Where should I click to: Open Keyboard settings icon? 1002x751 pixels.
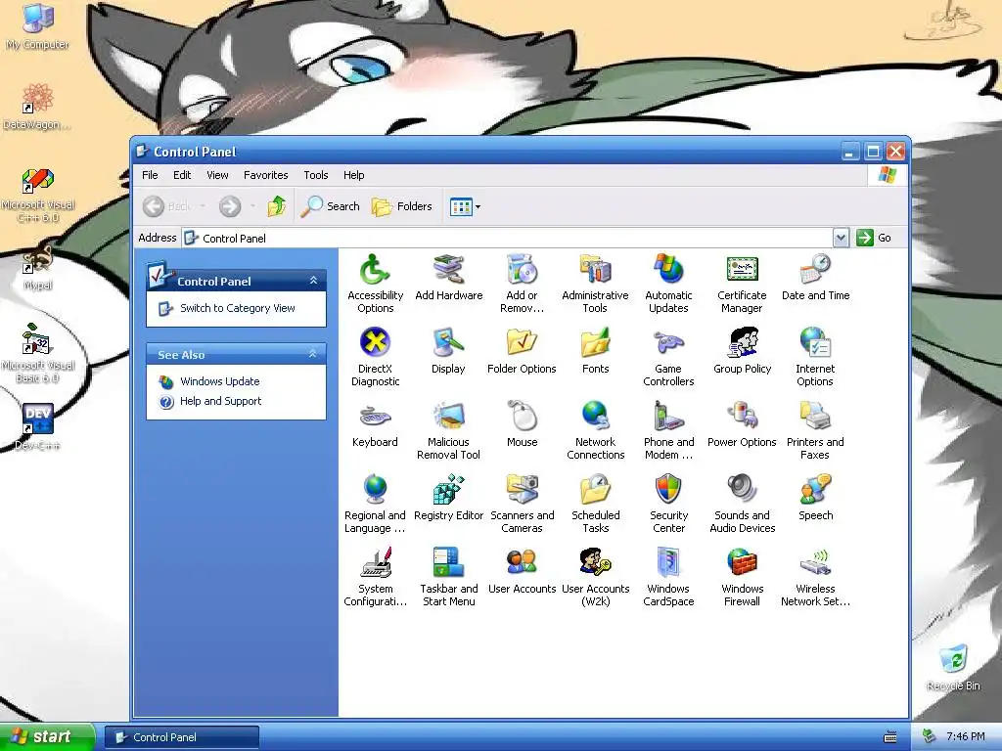(375, 417)
